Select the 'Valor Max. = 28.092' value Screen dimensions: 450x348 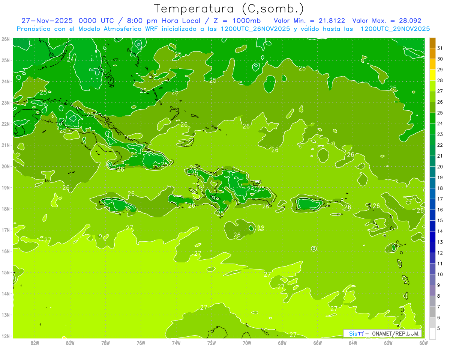pyautogui.click(x=387, y=21)
